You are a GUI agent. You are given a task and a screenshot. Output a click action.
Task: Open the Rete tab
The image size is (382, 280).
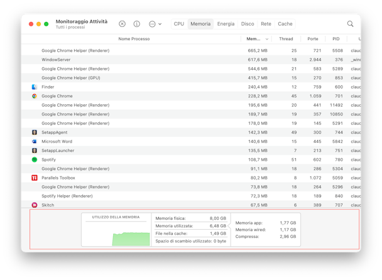point(266,24)
